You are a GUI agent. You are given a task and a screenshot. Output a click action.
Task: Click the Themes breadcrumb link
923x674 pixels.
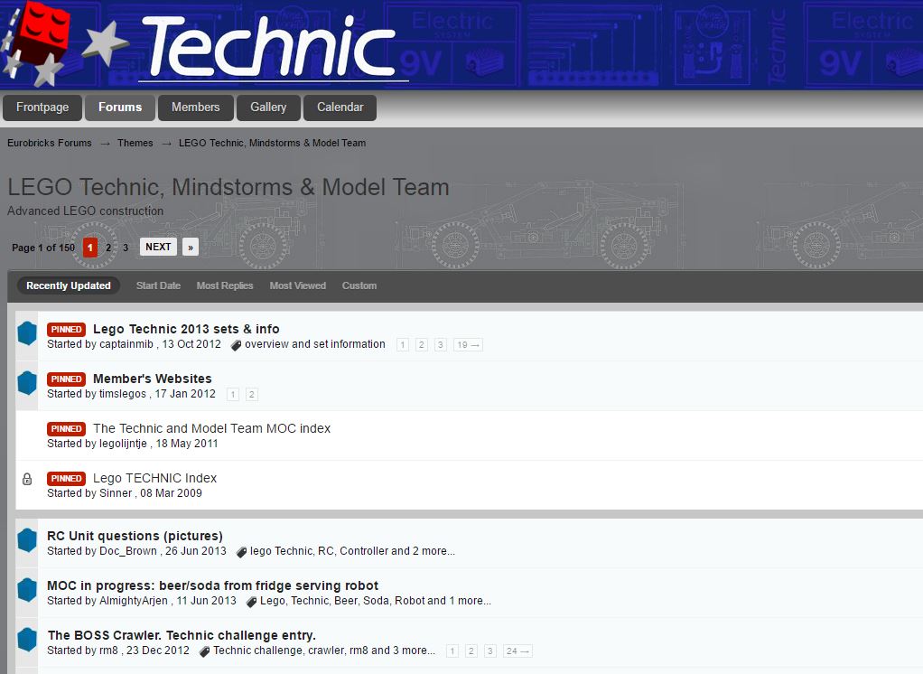135,143
